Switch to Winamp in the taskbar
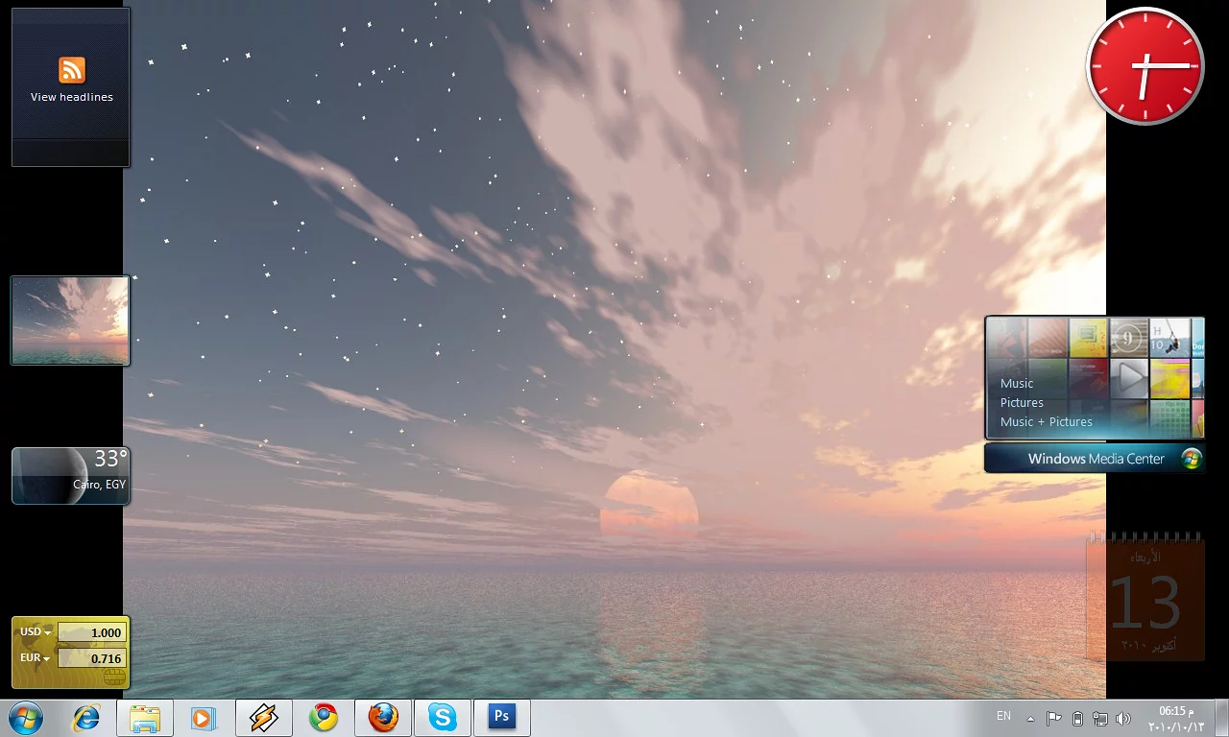This screenshot has height=737, width=1229. click(x=263, y=718)
